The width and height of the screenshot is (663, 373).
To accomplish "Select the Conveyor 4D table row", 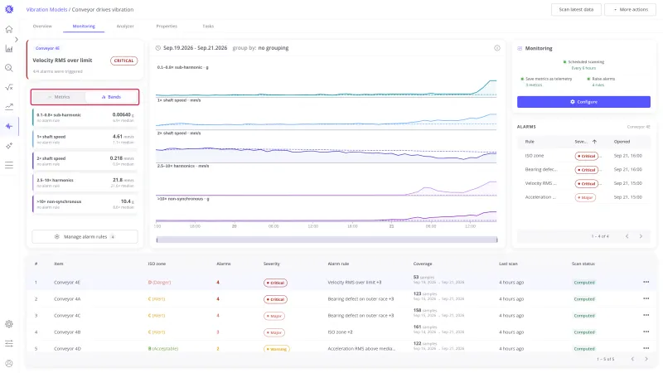I will [x=341, y=348].
